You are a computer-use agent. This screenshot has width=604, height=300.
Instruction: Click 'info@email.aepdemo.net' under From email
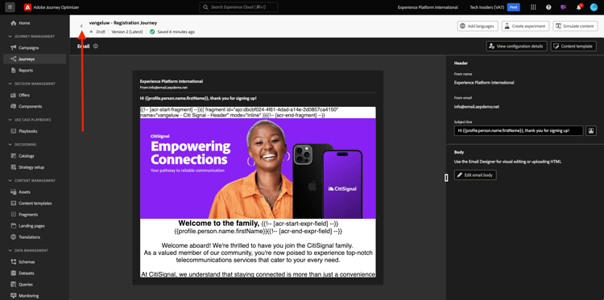coord(477,107)
